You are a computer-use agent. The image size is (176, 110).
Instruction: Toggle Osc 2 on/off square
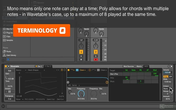[x=45, y=66]
